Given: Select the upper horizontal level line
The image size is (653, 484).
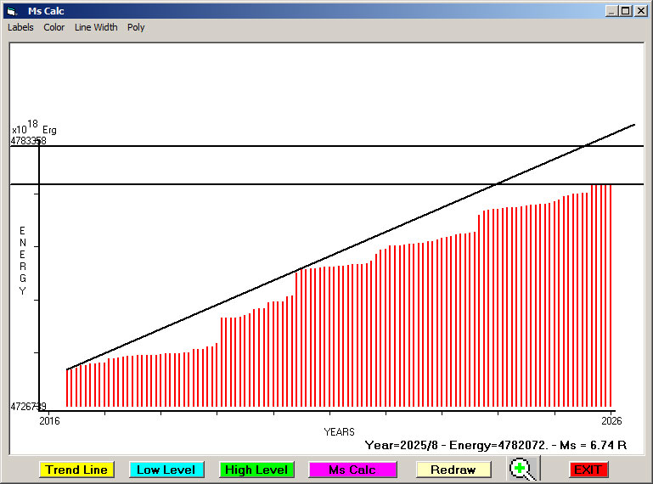Looking at the screenshot, I should click(255, 146).
